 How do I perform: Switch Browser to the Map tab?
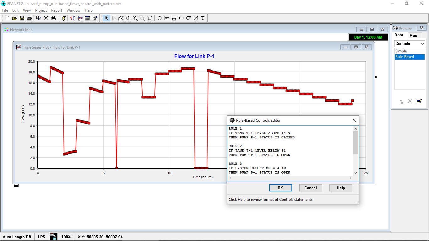pos(414,35)
